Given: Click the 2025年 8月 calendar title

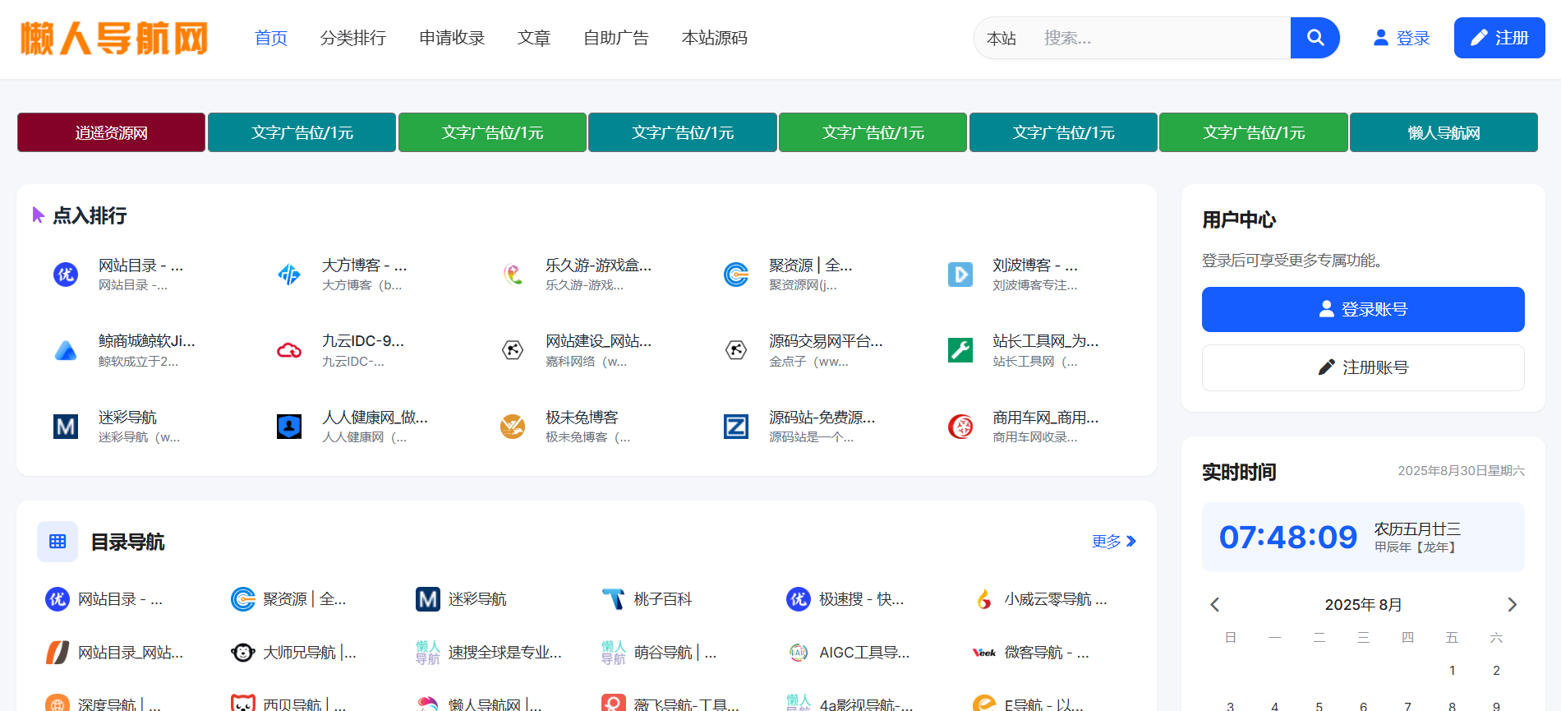Looking at the screenshot, I should tap(1363, 605).
